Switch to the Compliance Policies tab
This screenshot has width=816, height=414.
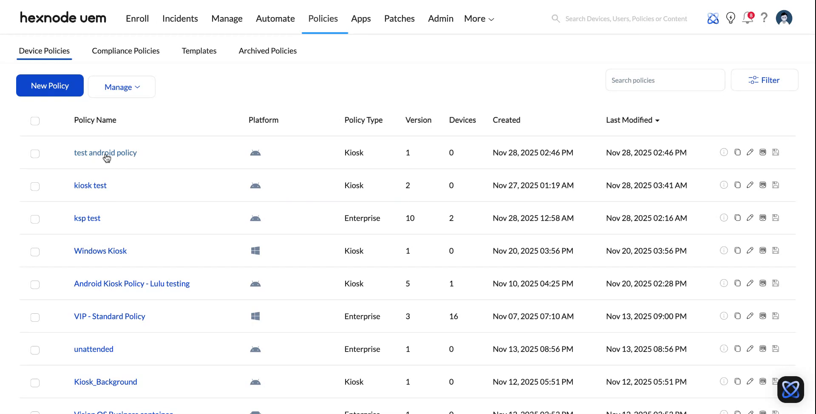126,51
